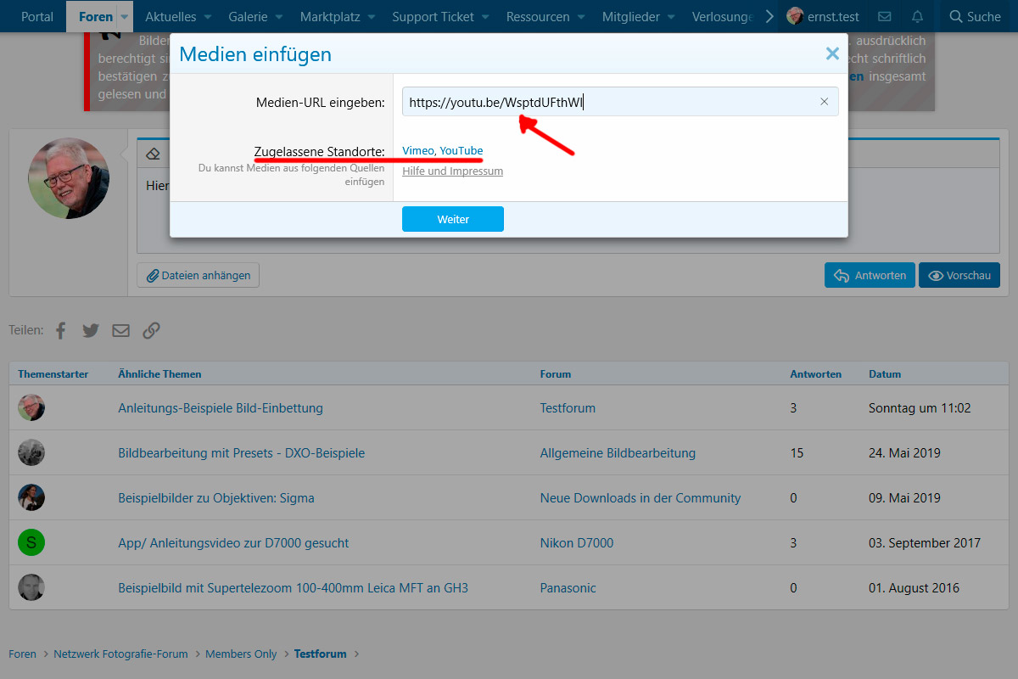Click the green S avatar in the D7000 row
1018x679 pixels.
click(x=31, y=542)
